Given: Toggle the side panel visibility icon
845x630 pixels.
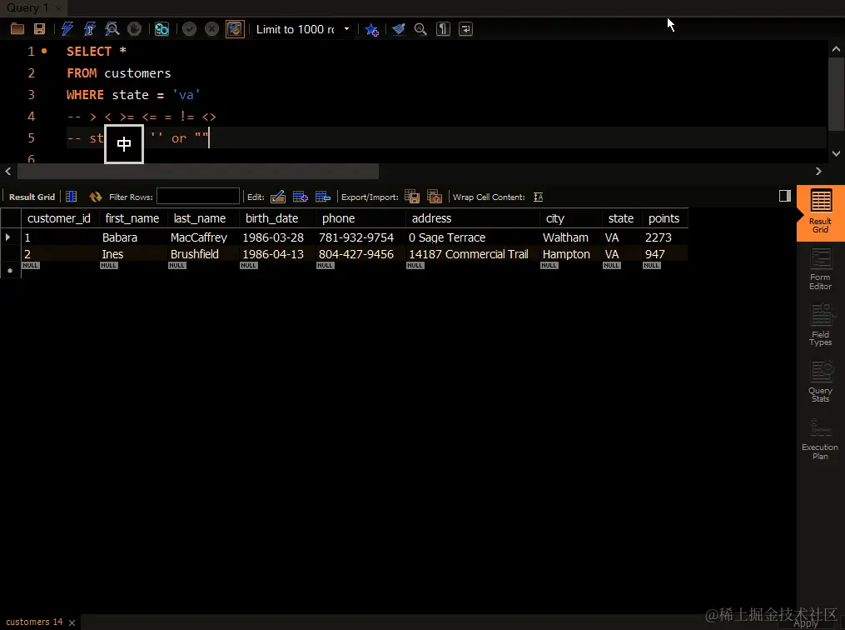Looking at the screenshot, I should (x=784, y=196).
